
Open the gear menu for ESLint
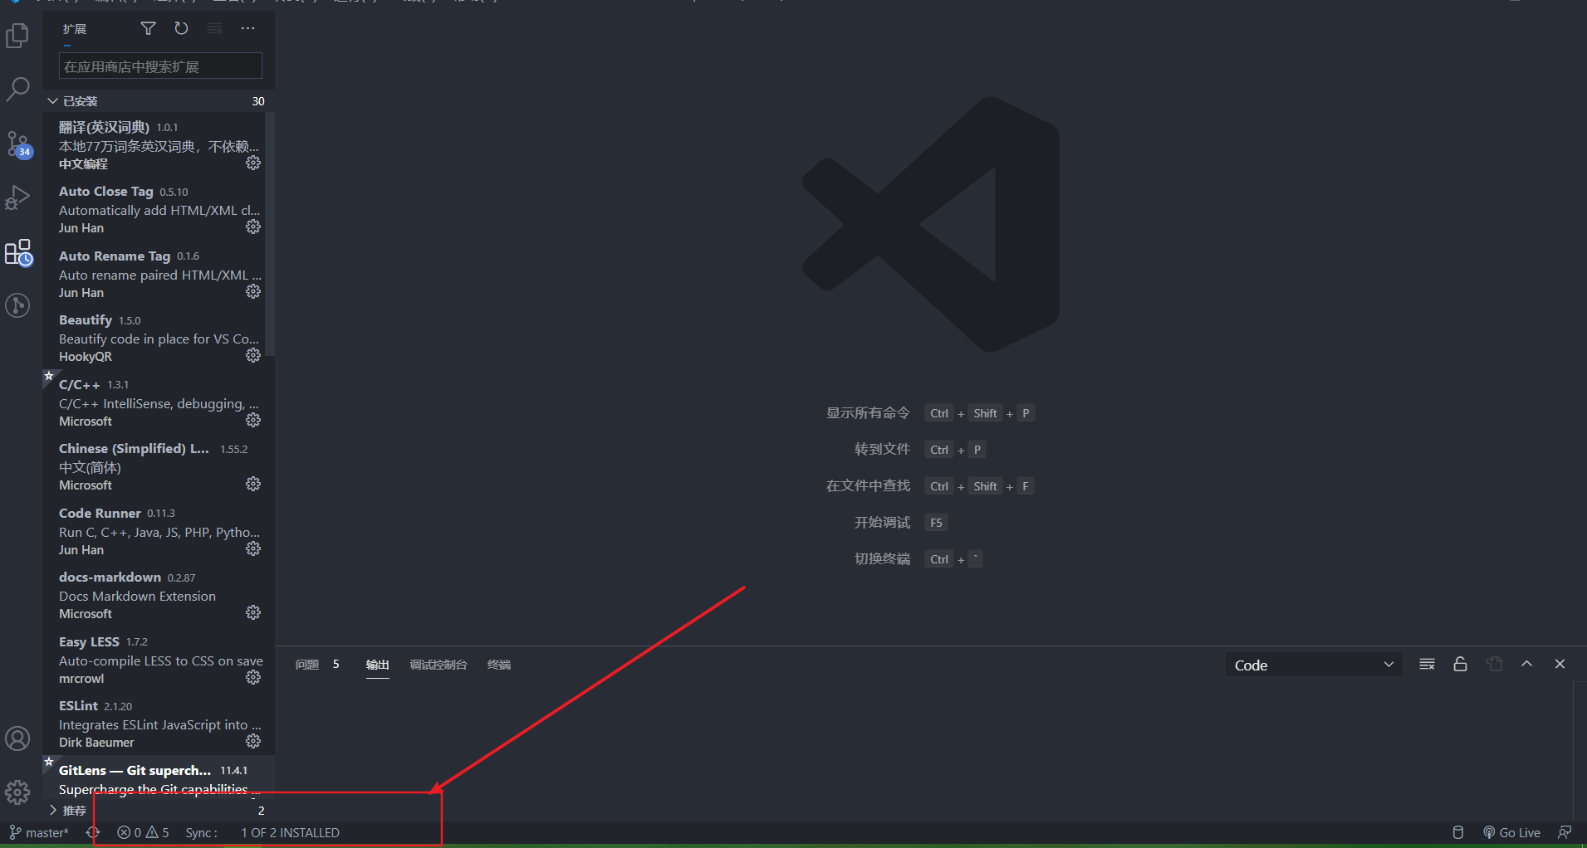[253, 741]
